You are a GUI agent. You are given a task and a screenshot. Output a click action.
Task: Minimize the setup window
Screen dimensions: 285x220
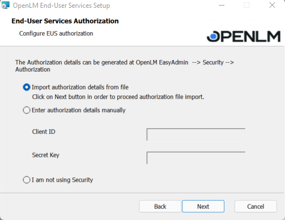[222, 6]
